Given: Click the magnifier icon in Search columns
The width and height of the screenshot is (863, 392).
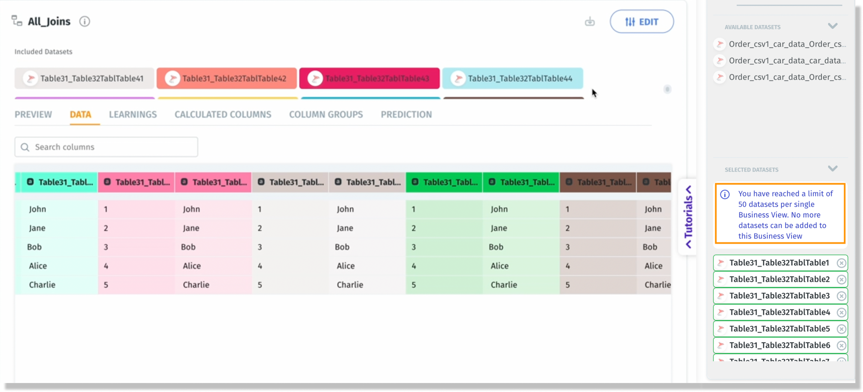Looking at the screenshot, I should coord(25,147).
